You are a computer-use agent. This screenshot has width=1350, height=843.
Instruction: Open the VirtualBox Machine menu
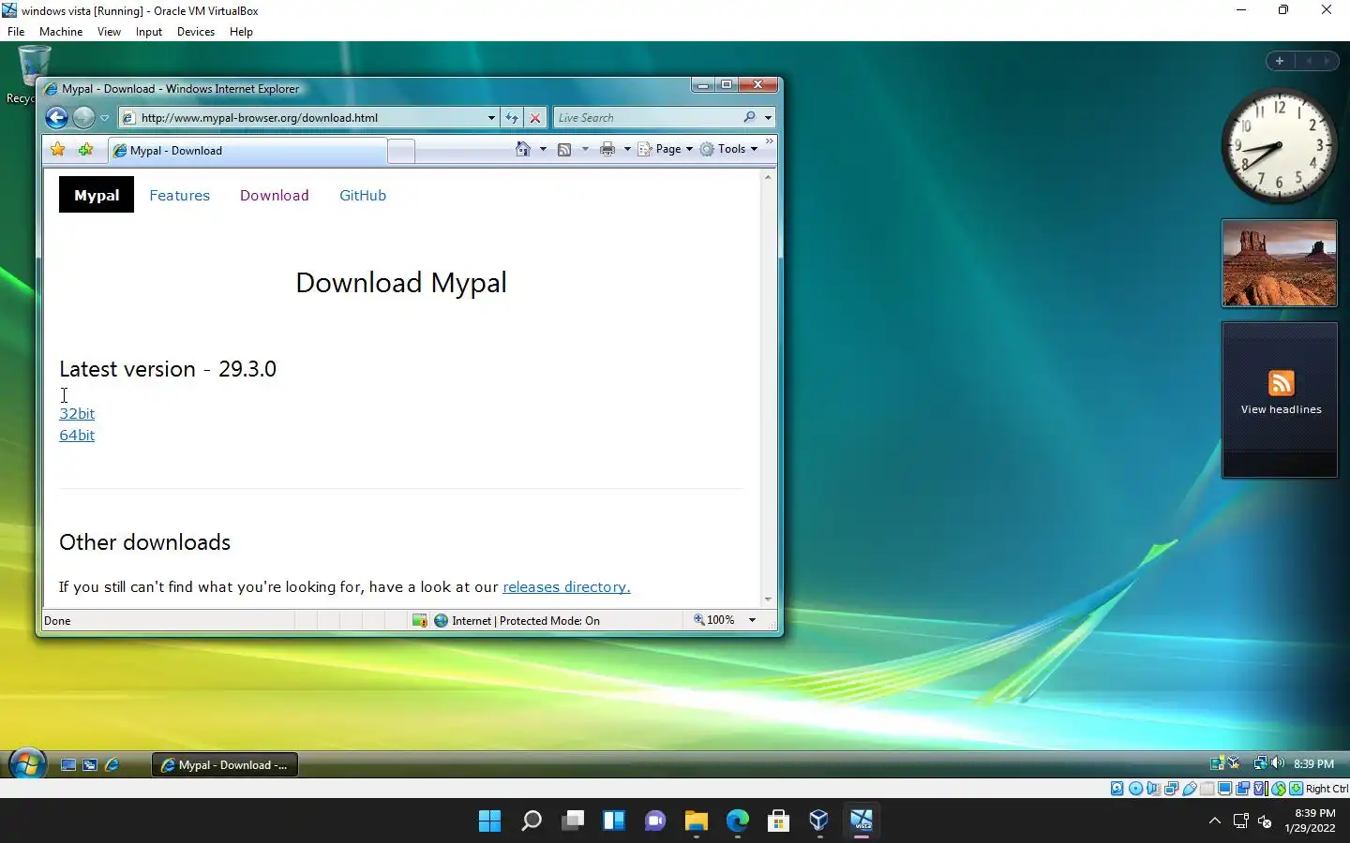tap(61, 31)
